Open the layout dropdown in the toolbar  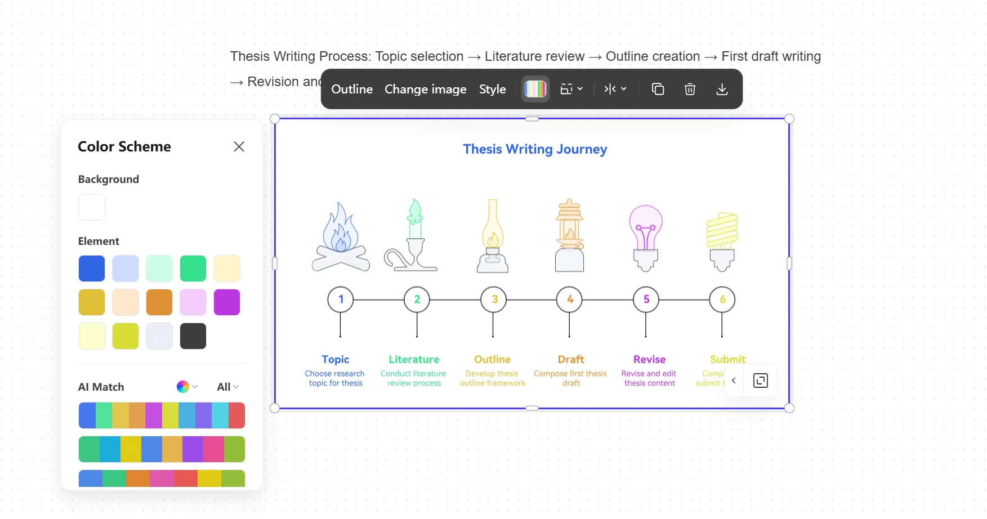571,89
